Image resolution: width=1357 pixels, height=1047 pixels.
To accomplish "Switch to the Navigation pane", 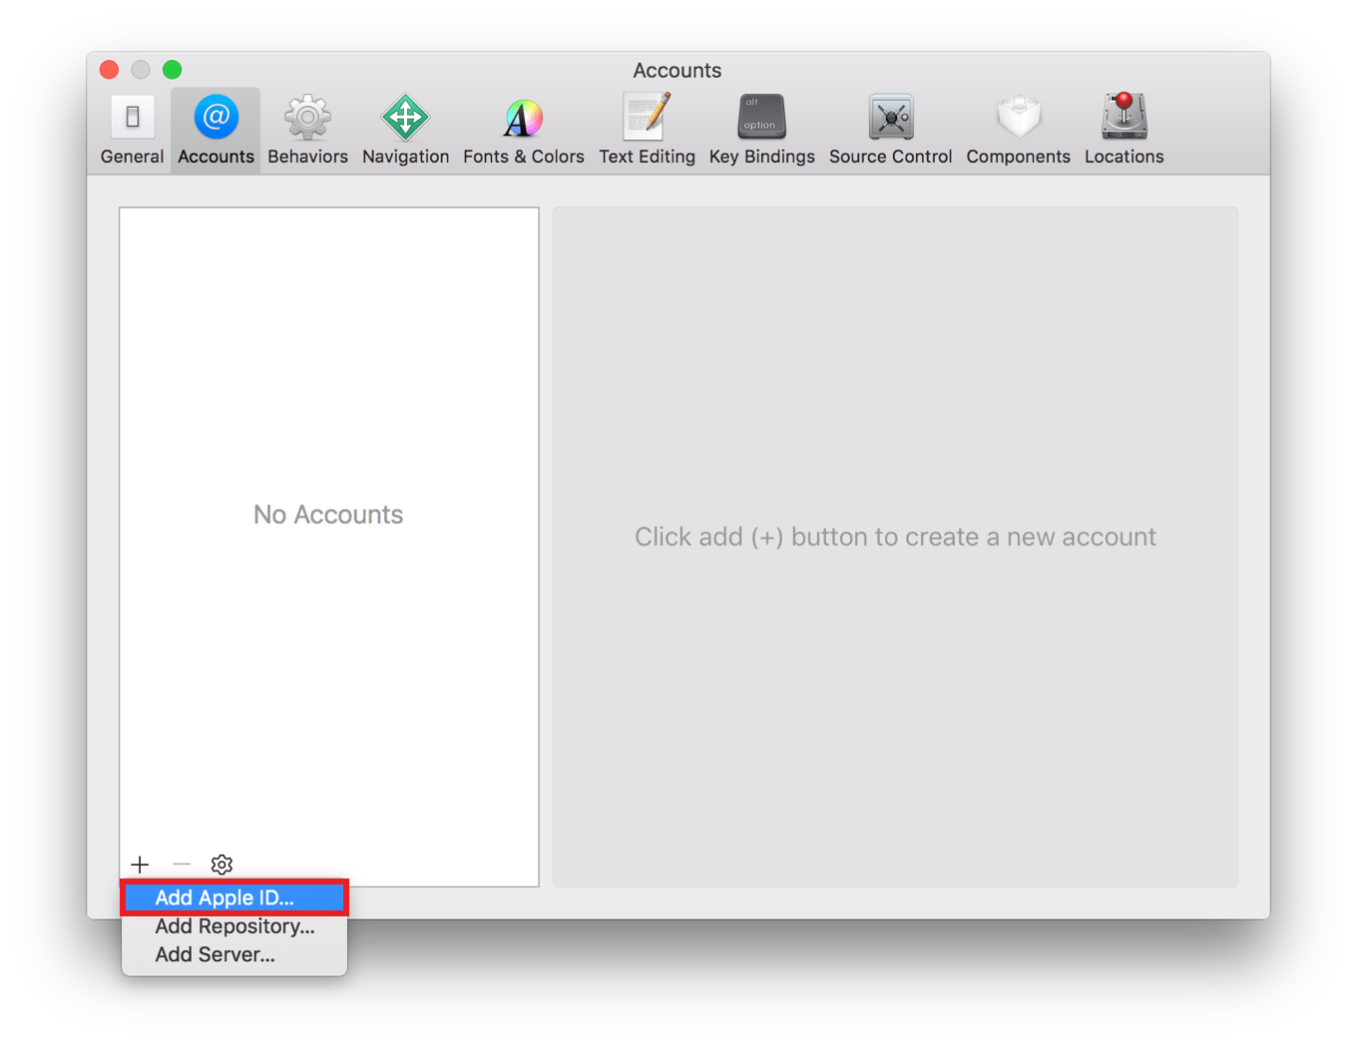I will click(x=404, y=128).
